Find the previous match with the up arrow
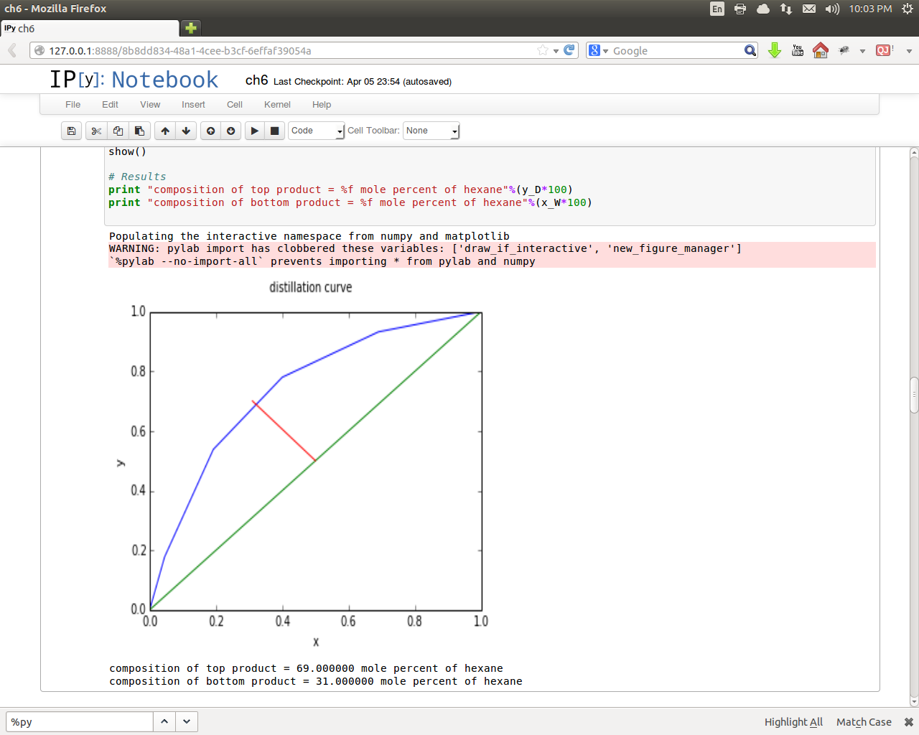Screen dimensions: 919x735 [x=164, y=721]
